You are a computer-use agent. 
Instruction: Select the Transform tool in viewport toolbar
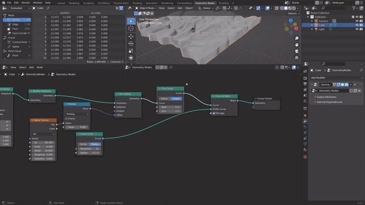click(x=131, y=58)
